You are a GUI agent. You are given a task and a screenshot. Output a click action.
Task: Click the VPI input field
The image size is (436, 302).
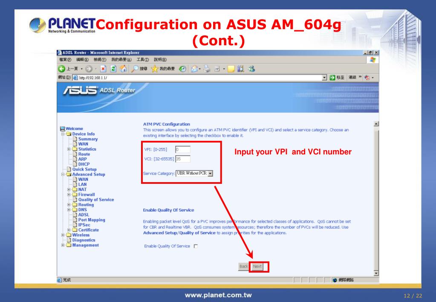(x=183, y=149)
